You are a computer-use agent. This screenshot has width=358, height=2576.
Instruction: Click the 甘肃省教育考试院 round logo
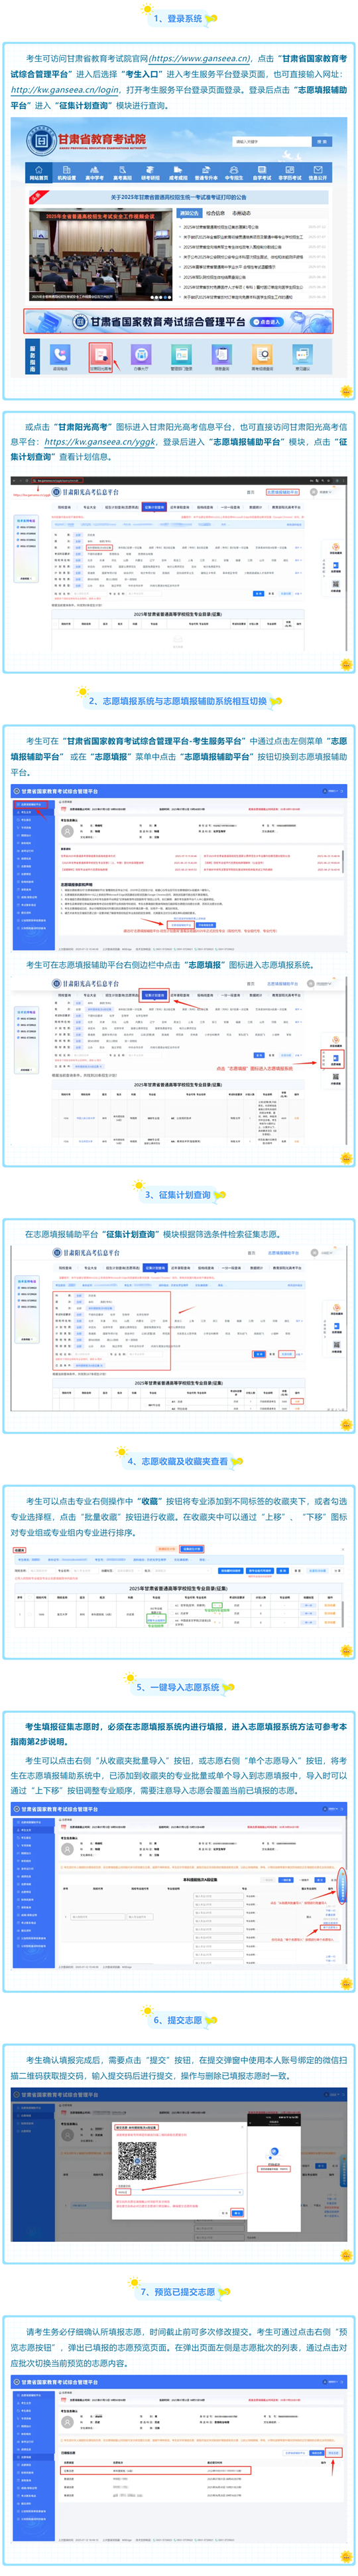point(40,141)
